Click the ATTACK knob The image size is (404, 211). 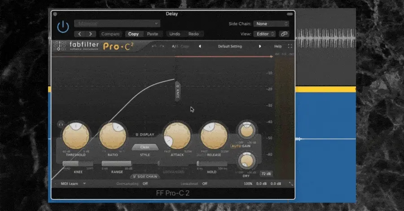pyautogui.click(x=177, y=136)
